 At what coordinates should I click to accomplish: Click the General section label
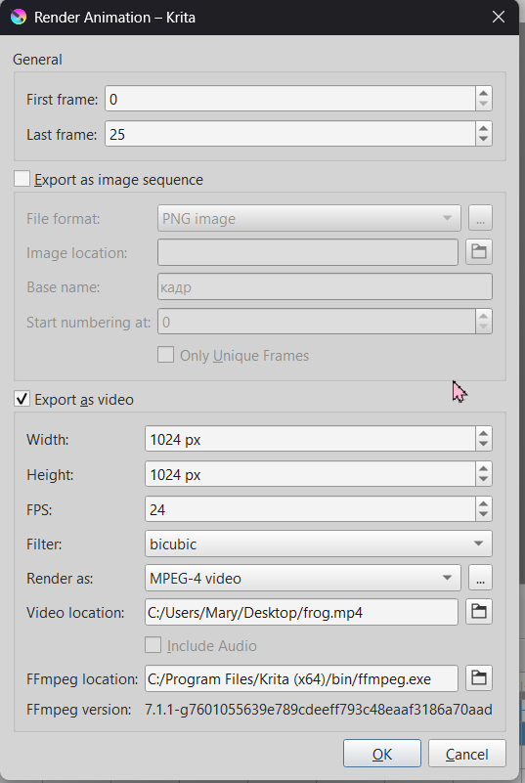click(x=37, y=60)
